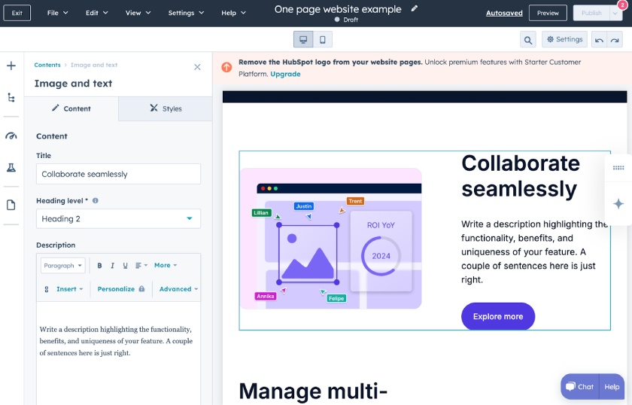The width and height of the screenshot is (632, 405).
Task: Expand the Heading 2 level dropdown
Action: point(119,218)
